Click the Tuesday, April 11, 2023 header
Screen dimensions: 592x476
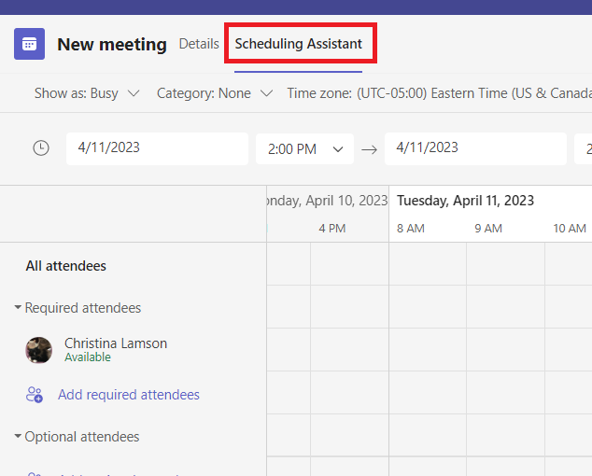point(465,201)
